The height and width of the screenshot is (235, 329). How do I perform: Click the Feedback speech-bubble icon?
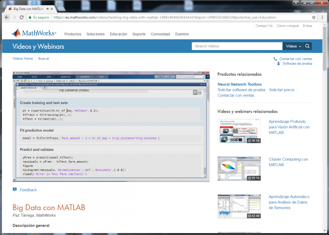point(15,190)
